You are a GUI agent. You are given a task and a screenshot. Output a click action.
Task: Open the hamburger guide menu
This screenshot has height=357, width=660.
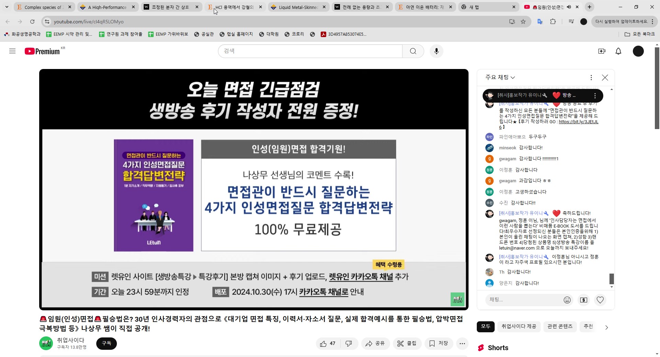tap(12, 51)
